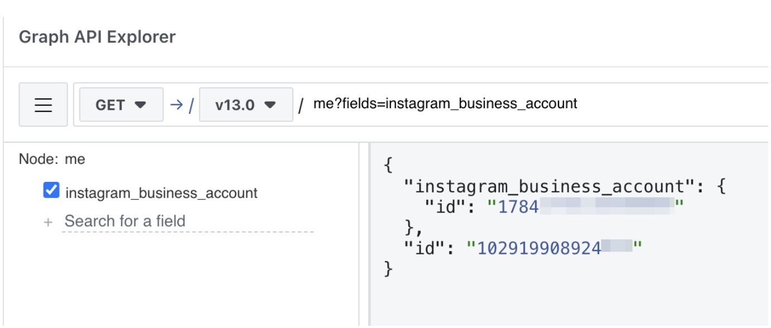
Task: Open the hamburger menu beside GET
Action: click(43, 105)
